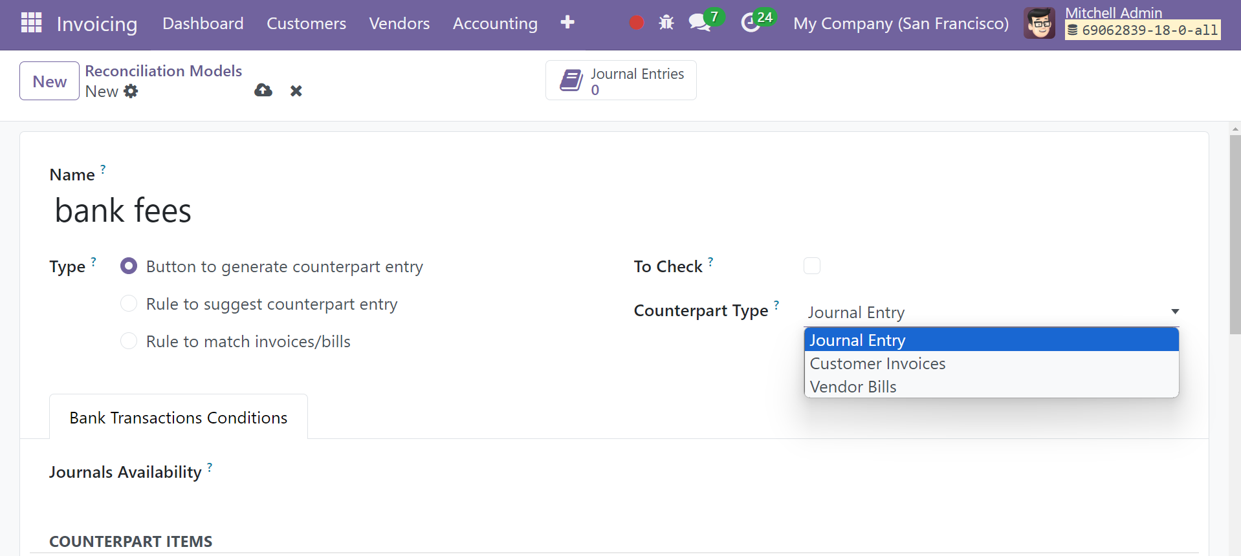The height and width of the screenshot is (556, 1241).
Task: Save record with the cloud upload icon
Action: coord(263,91)
